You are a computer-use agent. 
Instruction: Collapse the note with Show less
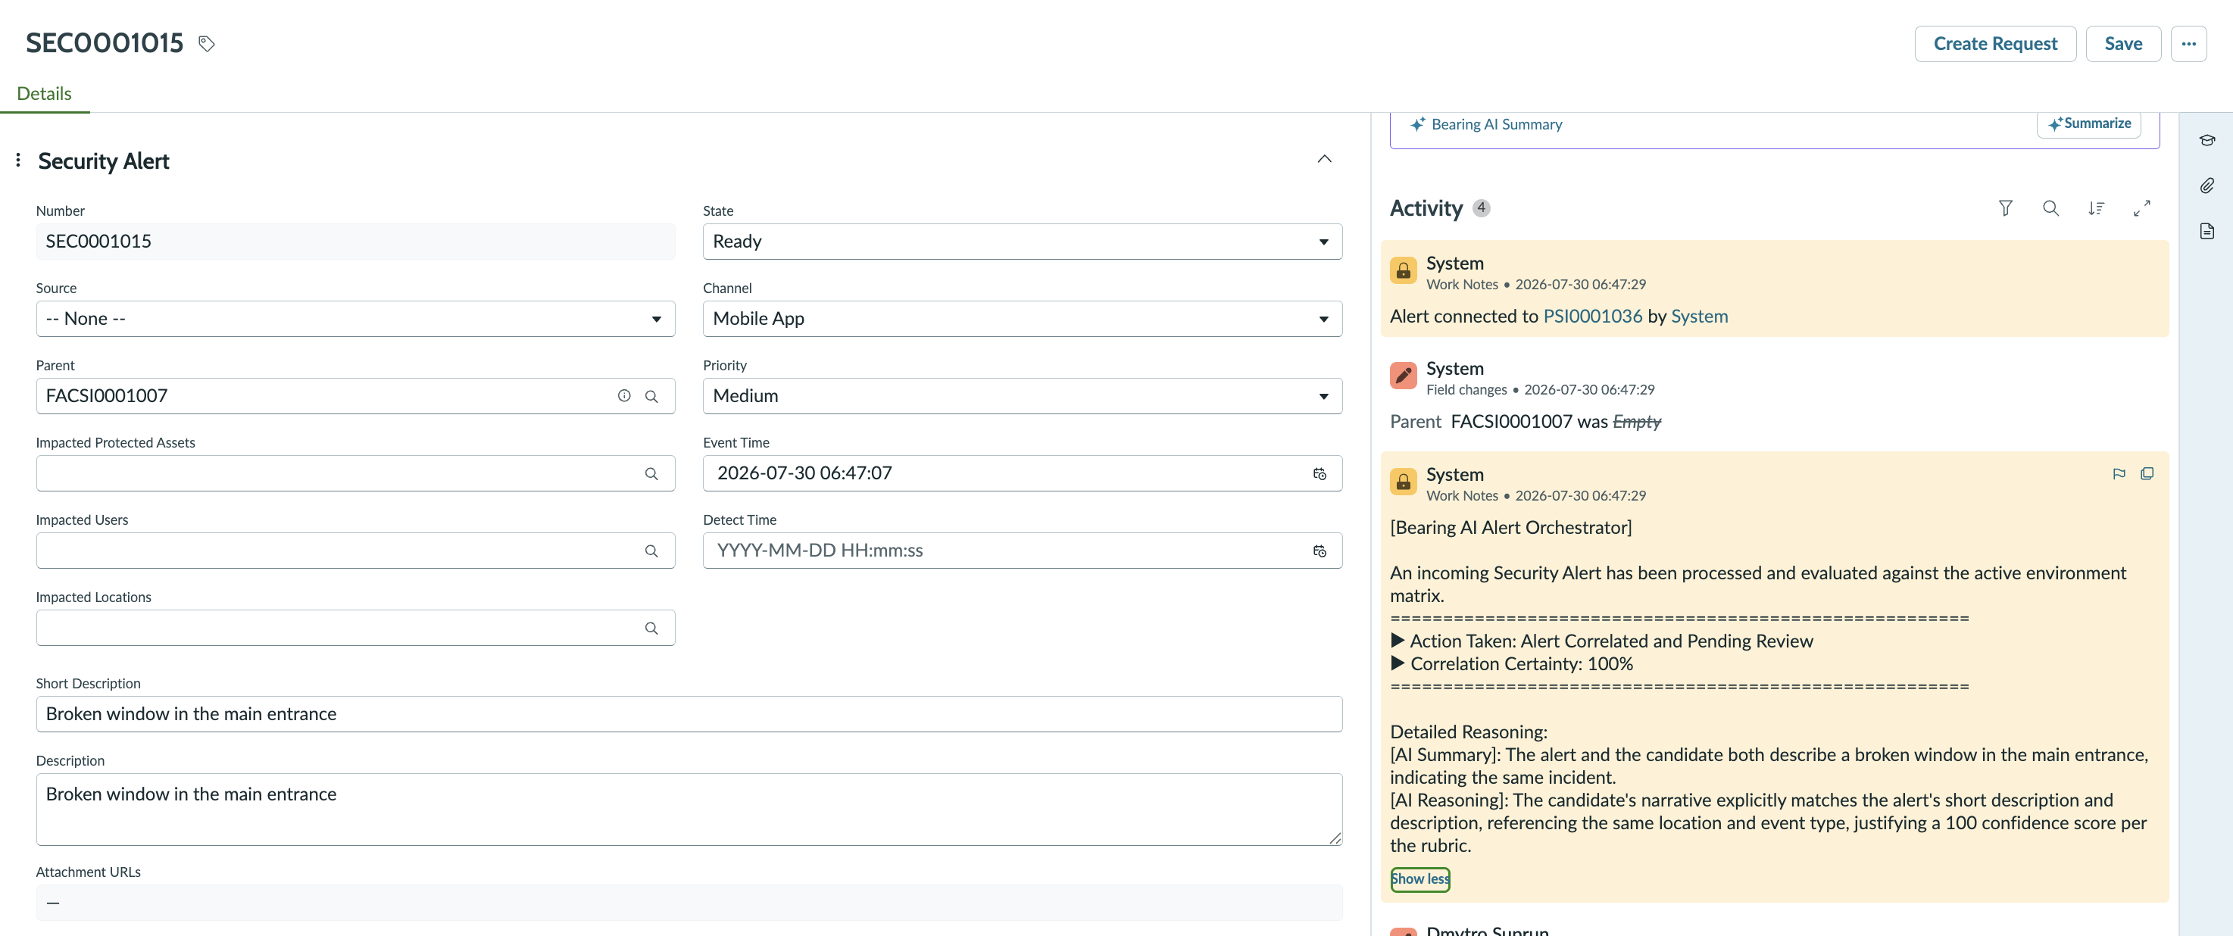click(x=1420, y=878)
